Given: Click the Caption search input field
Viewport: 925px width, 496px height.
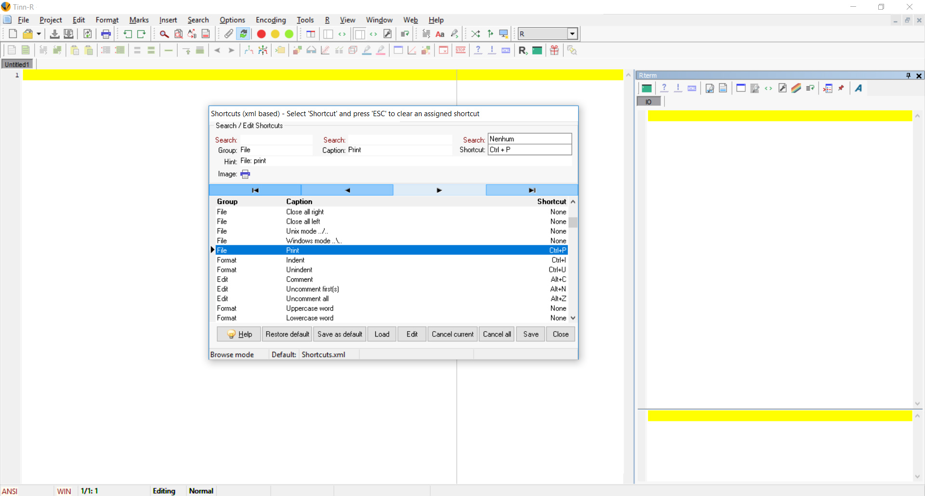Looking at the screenshot, I should coord(400,139).
